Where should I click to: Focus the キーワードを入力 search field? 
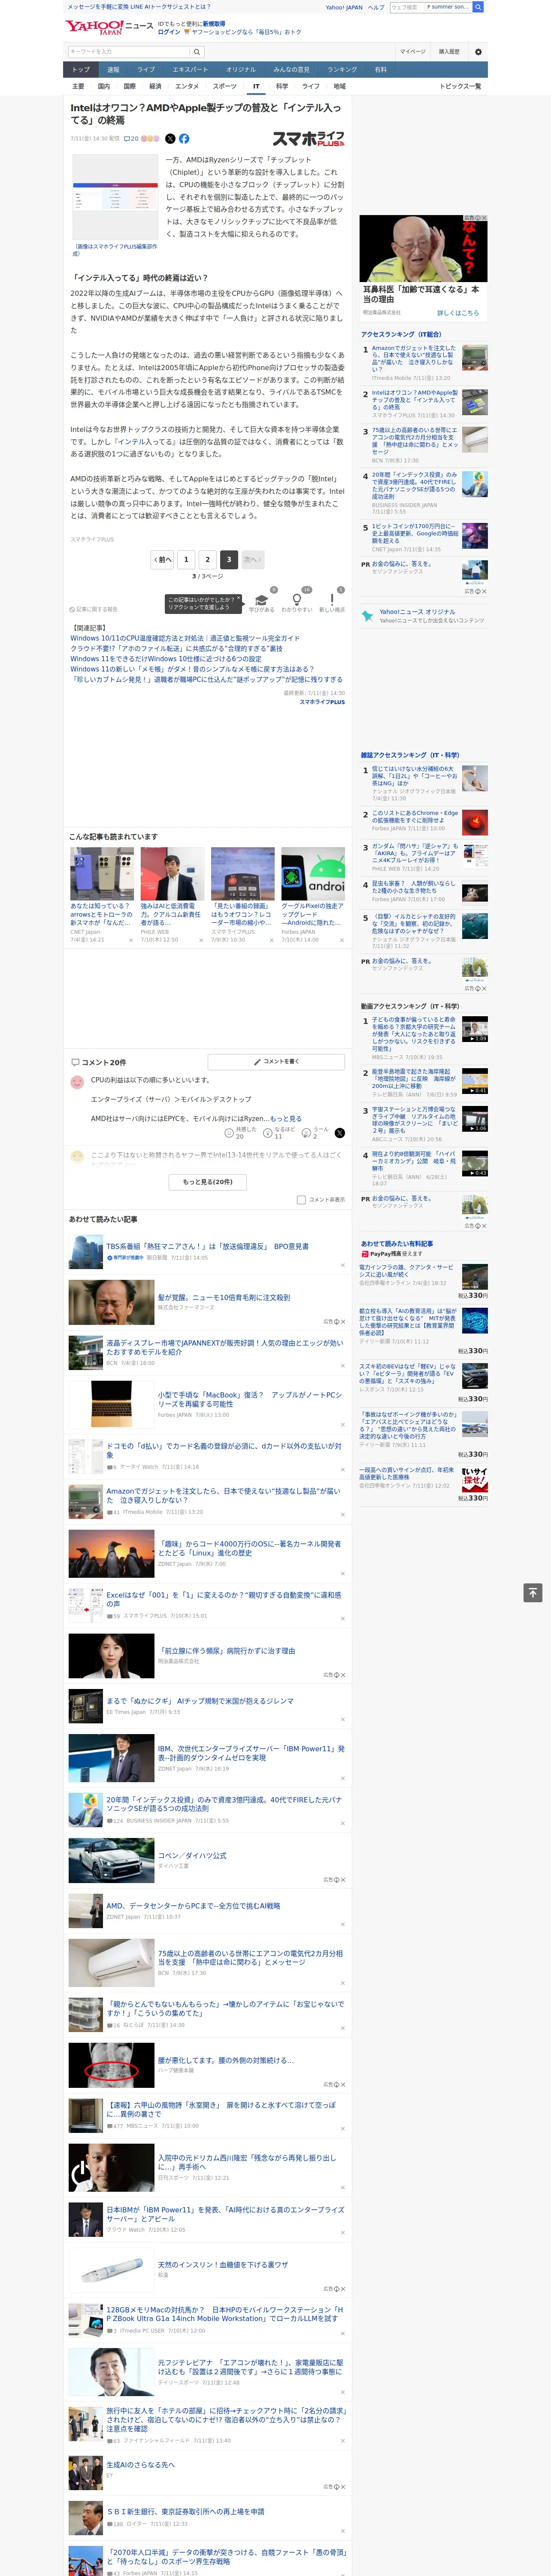pyautogui.click(x=129, y=52)
